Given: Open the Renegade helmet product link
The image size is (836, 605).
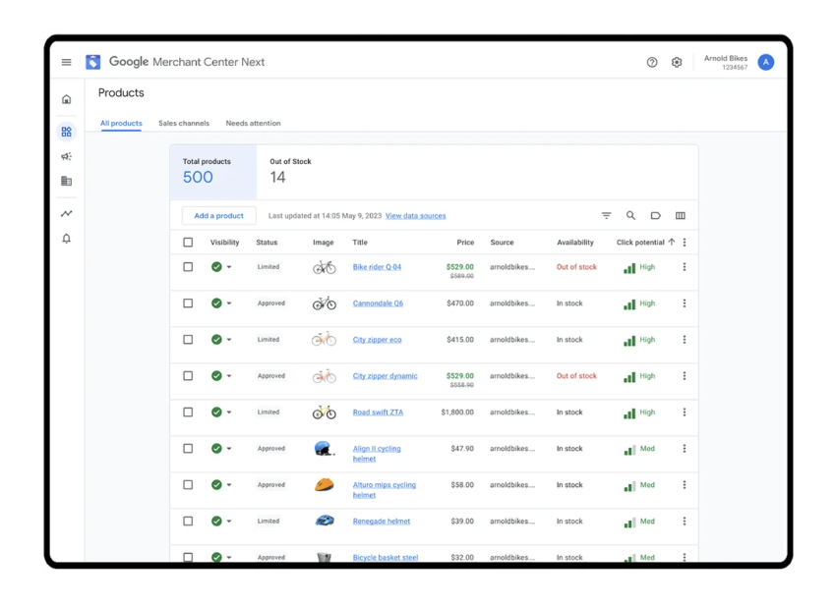Looking at the screenshot, I should (x=382, y=521).
